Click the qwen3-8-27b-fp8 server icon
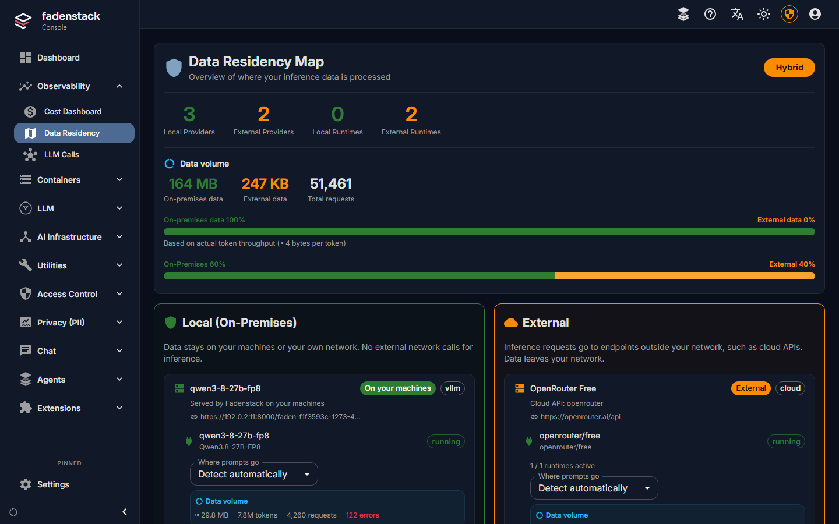Image resolution: width=839 pixels, height=524 pixels. (179, 388)
